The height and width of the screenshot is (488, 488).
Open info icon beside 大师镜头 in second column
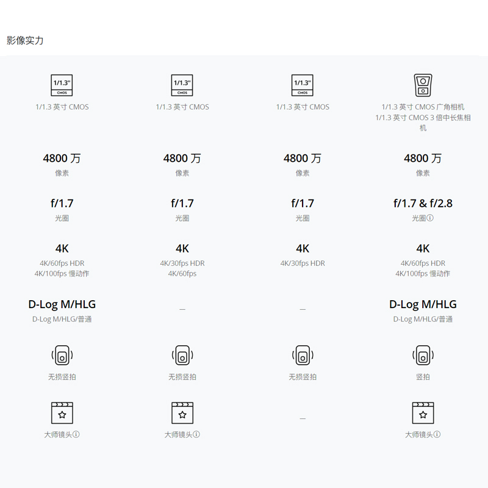click(x=196, y=435)
